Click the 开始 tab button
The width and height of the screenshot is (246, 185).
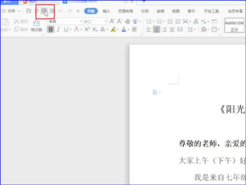click(x=90, y=11)
